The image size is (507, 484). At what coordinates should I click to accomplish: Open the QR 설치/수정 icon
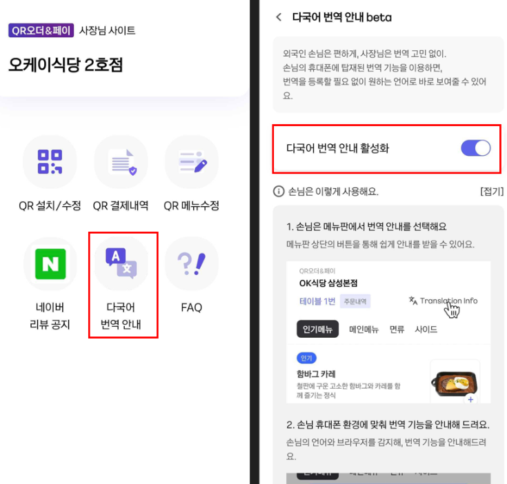50,162
